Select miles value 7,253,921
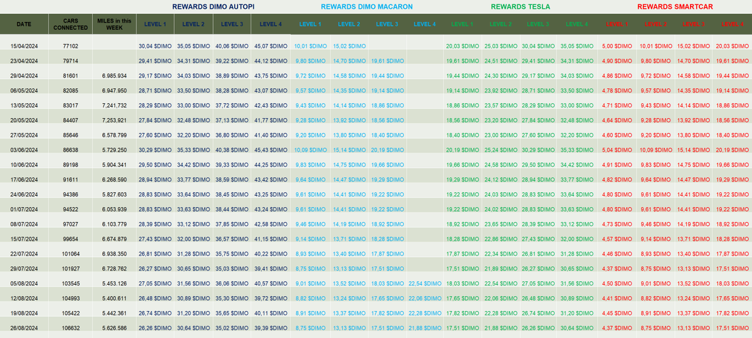752x338 pixels. tap(114, 119)
